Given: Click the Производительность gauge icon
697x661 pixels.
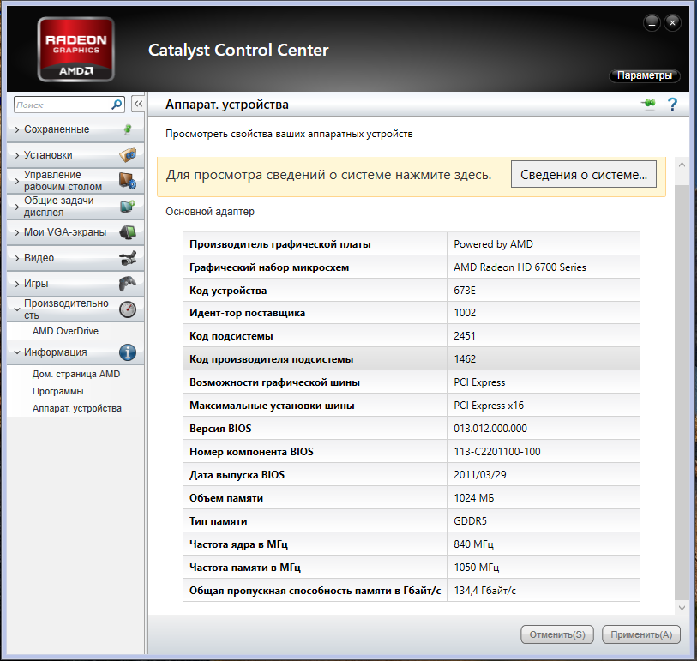Looking at the screenshot, I should point(128,309).
